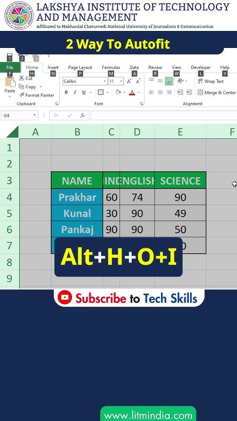
Task: Open the View ribbon tab
Action: point(177,67)
